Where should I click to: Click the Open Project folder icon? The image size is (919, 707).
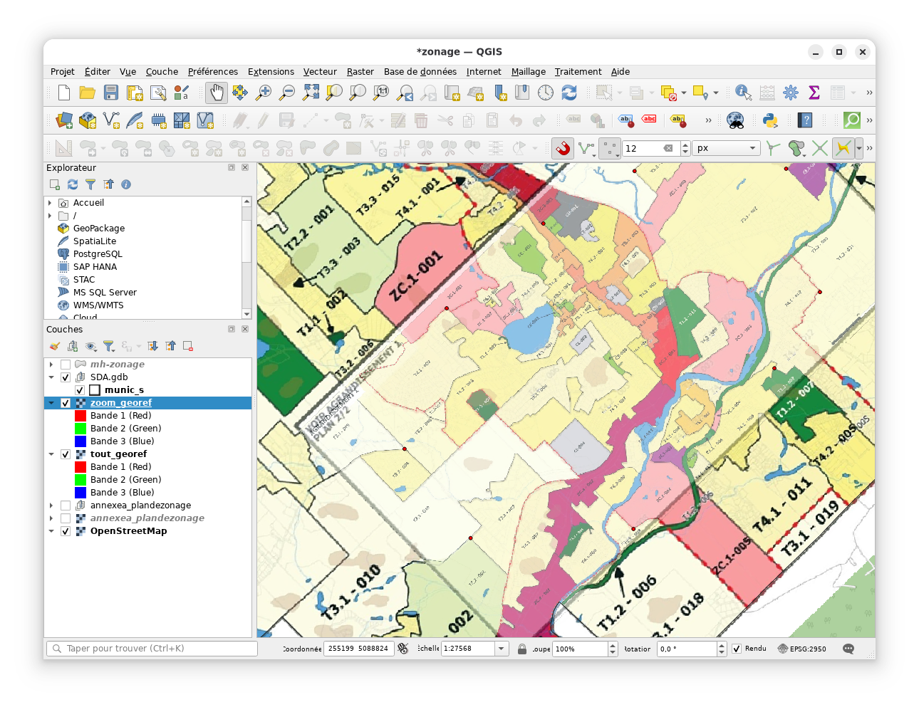[87, 93]
